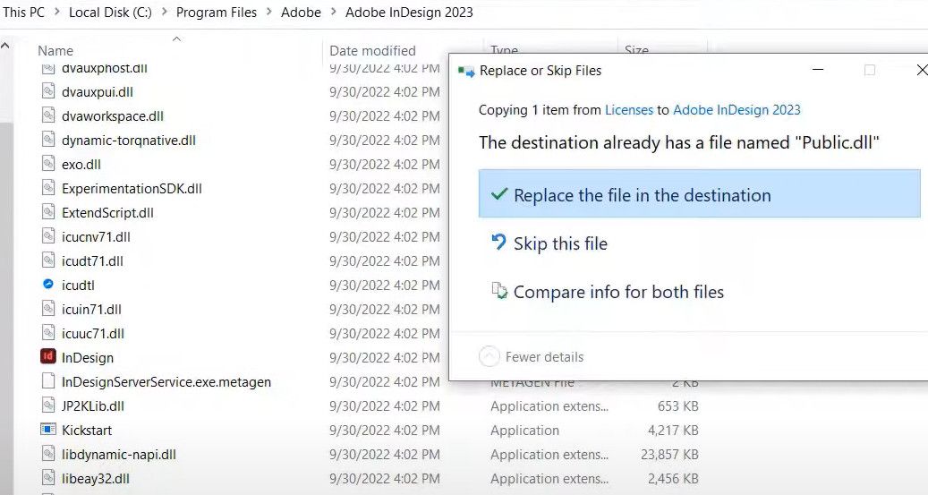928x495 pixels.
Task: Click the InDesign application icon
Action: point(48,357)
